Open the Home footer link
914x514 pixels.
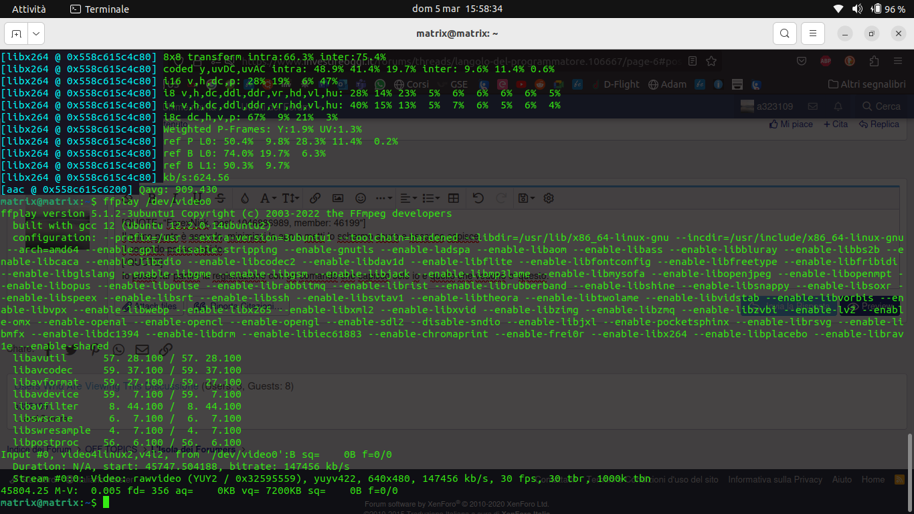[x=873, y=479]
